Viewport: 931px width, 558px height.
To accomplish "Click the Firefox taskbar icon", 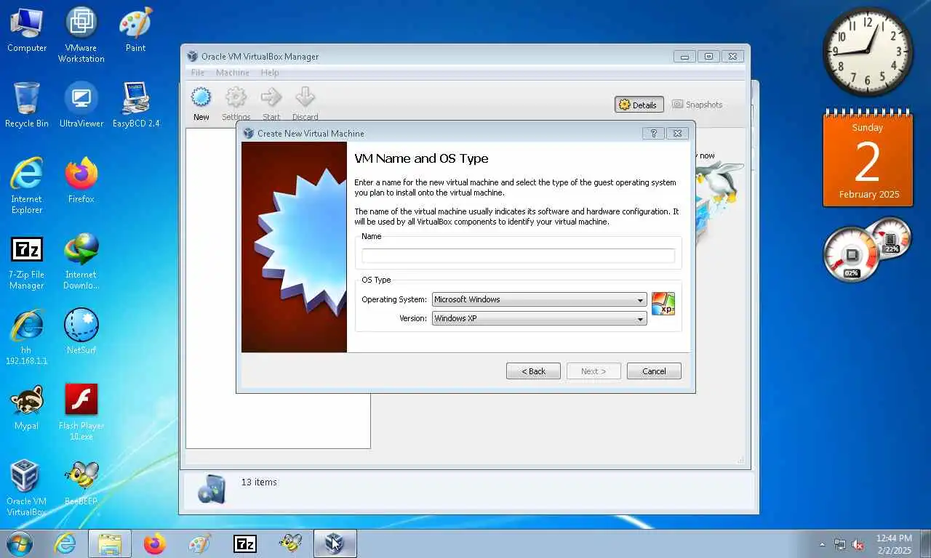I will point(154,543).
